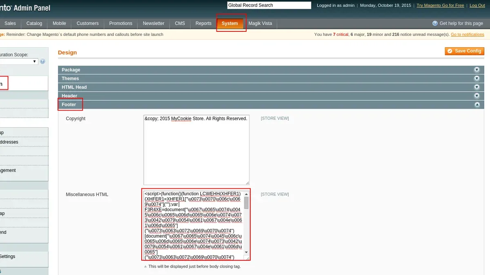Go to notifications link
Screen dimensions: 490x275
pos(467,35)
